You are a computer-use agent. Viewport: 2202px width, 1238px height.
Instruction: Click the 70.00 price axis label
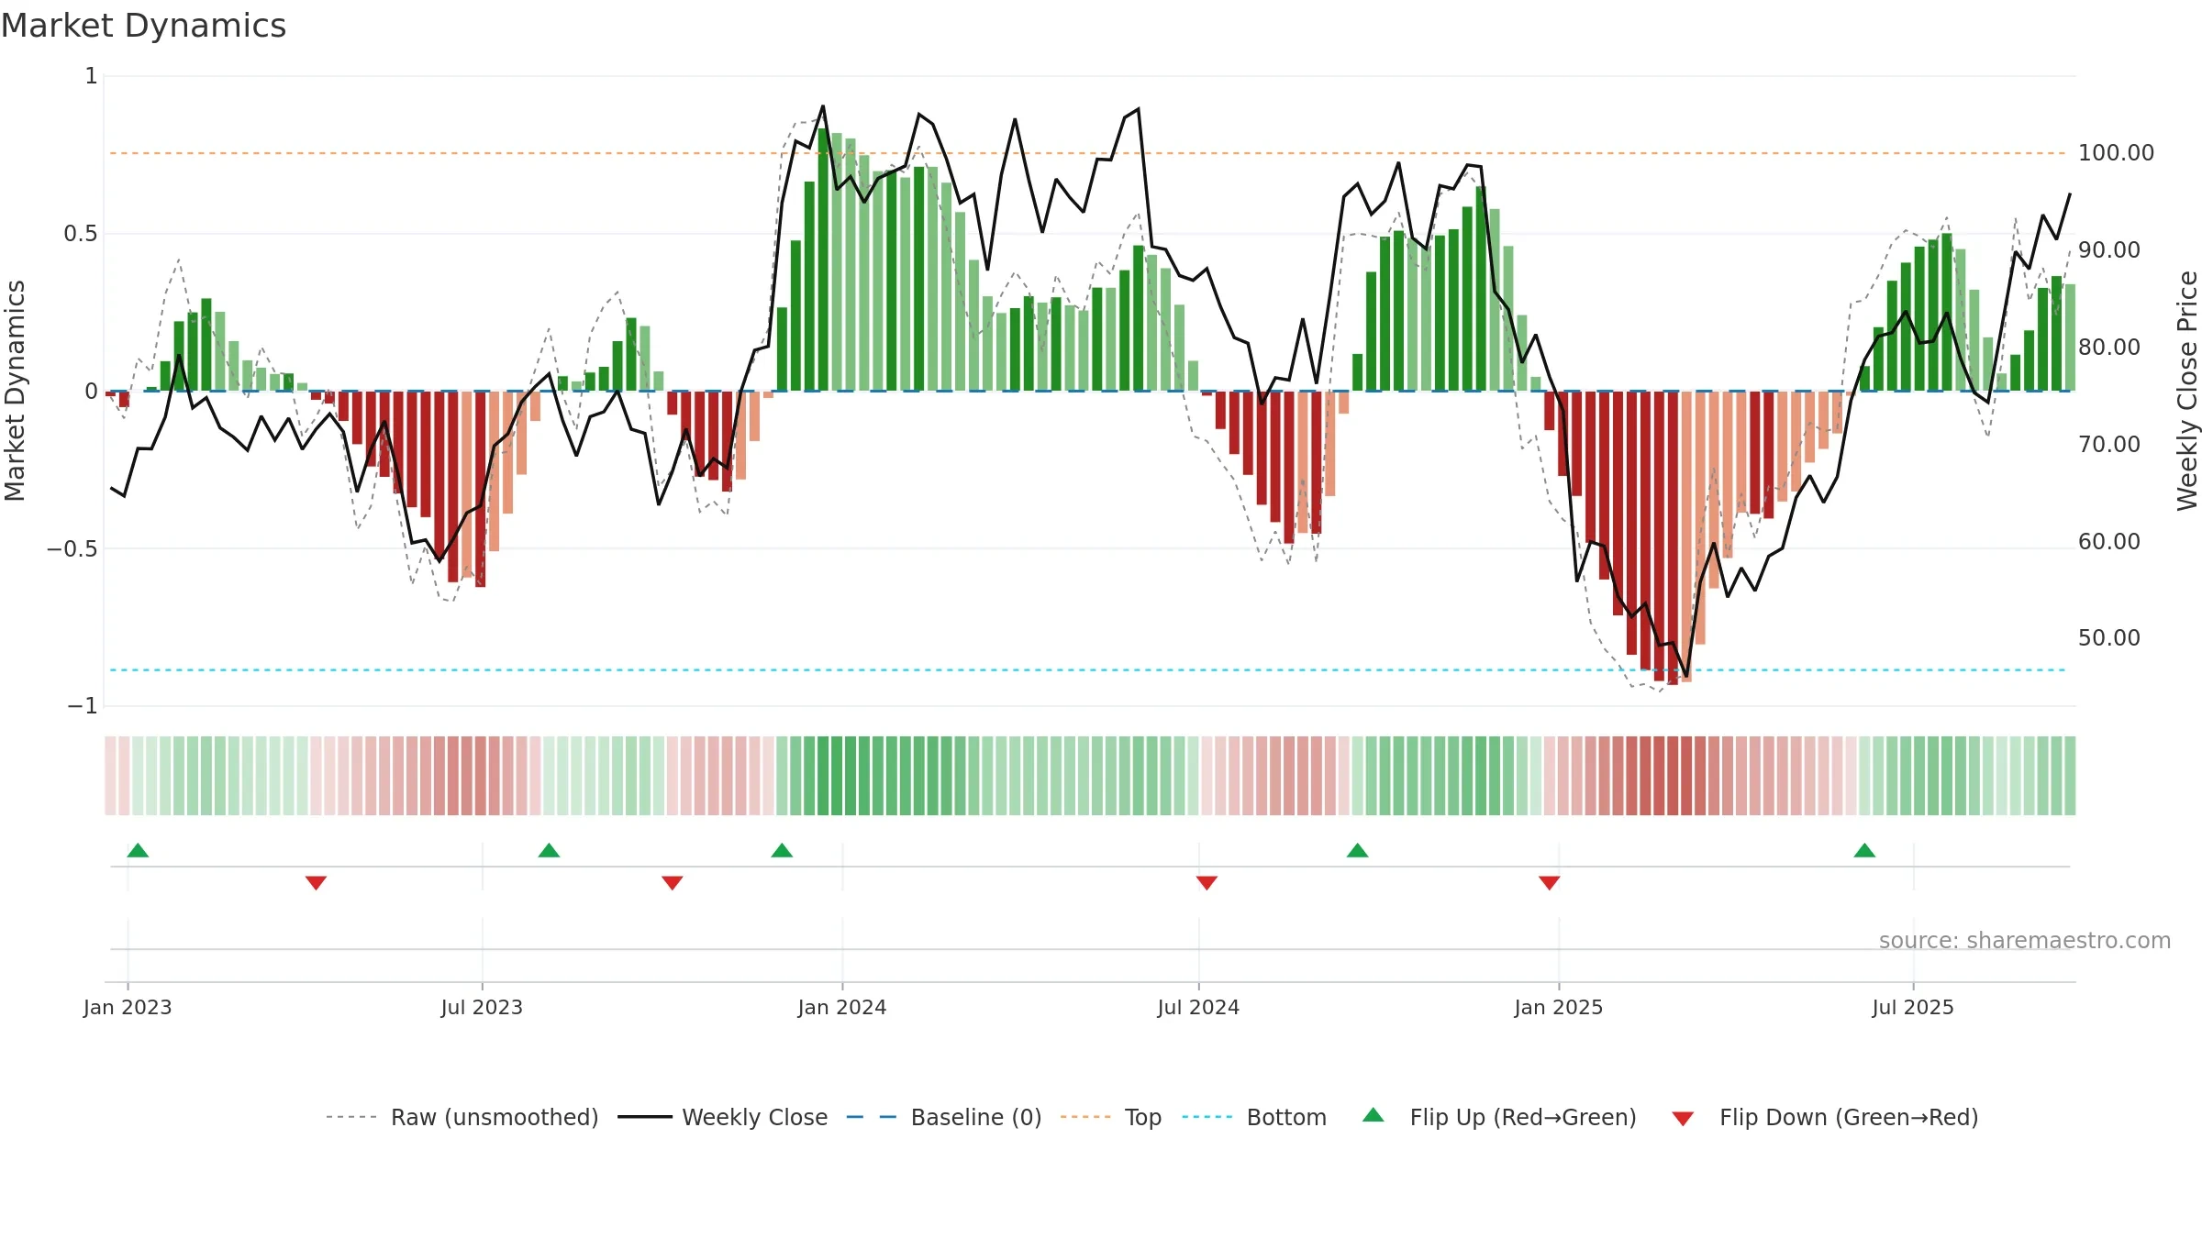point(2109,445)
